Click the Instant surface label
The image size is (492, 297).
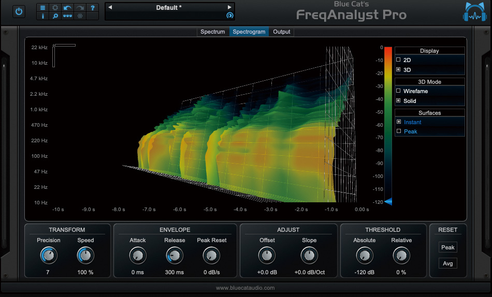[x=412, y=122]
